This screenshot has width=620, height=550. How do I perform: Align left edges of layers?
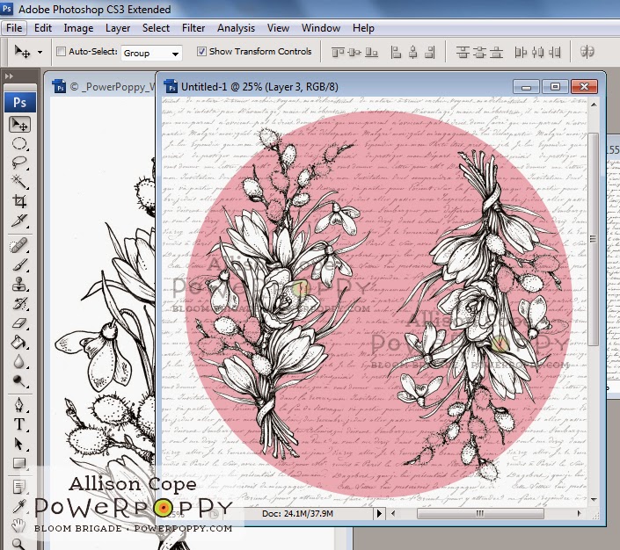coord(396,52)
